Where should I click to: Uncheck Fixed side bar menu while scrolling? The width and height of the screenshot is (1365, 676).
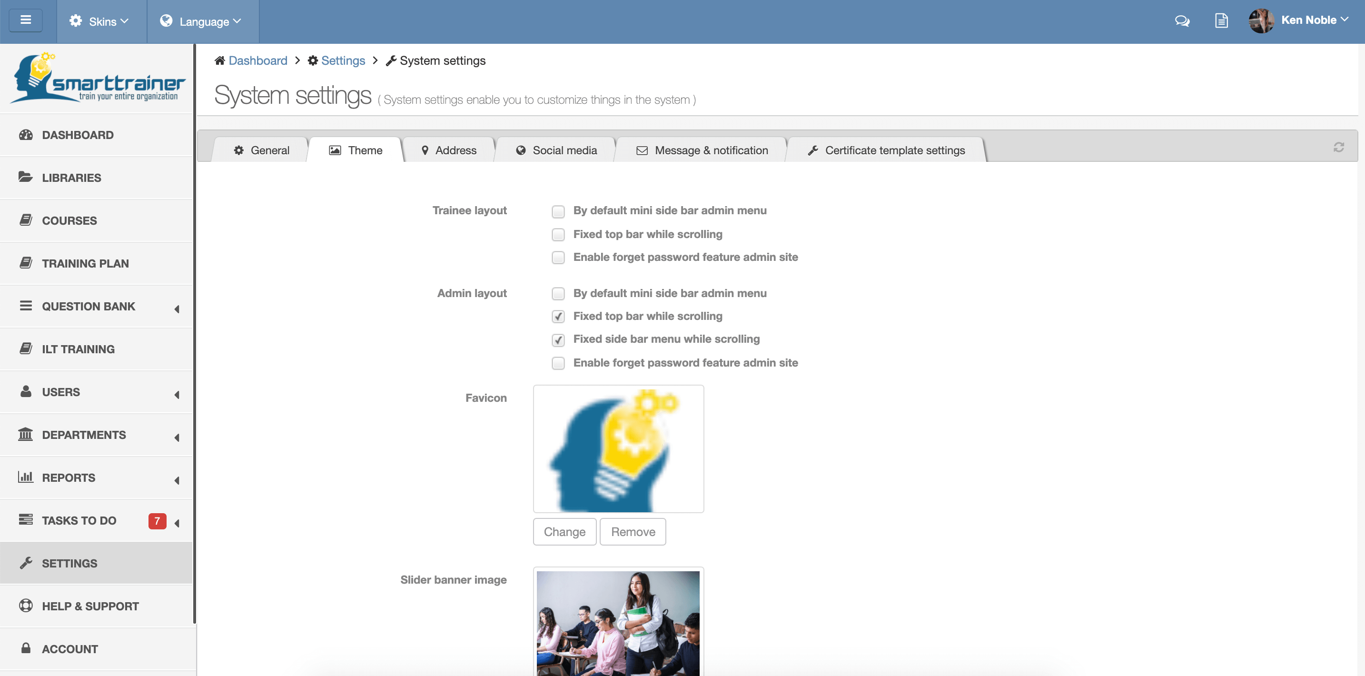coord(558,340)
